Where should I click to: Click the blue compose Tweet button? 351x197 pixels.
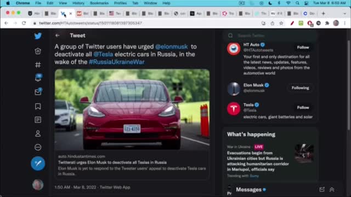(38, 164)
